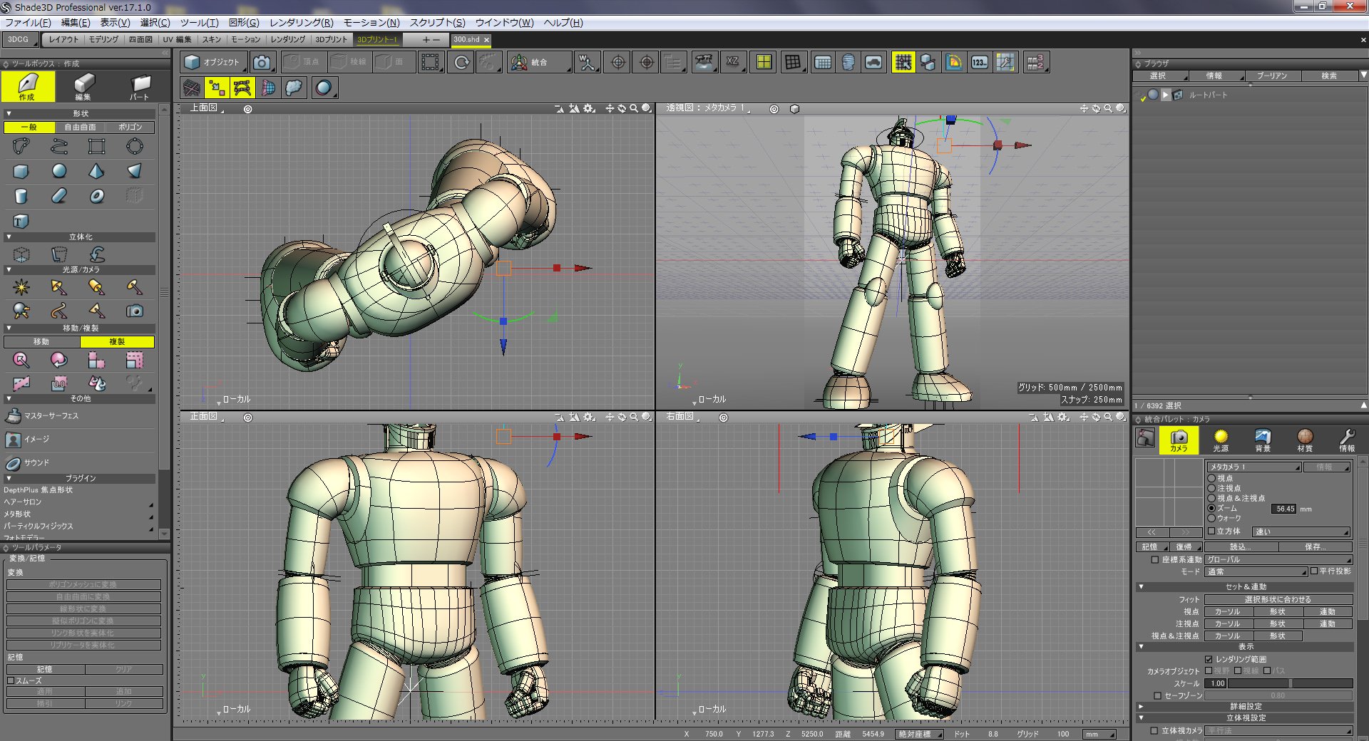Click the 123 numeric input icon
The height and width of the screenshot is (741, 1369).
click(980, 63)
